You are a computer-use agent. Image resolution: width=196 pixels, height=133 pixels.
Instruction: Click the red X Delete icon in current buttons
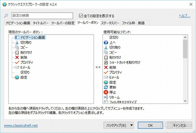coord(17,57)
